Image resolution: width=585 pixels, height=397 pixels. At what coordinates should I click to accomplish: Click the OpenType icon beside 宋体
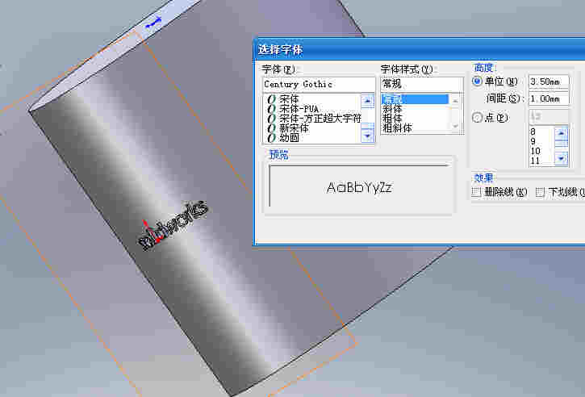(x=272, y=99)
